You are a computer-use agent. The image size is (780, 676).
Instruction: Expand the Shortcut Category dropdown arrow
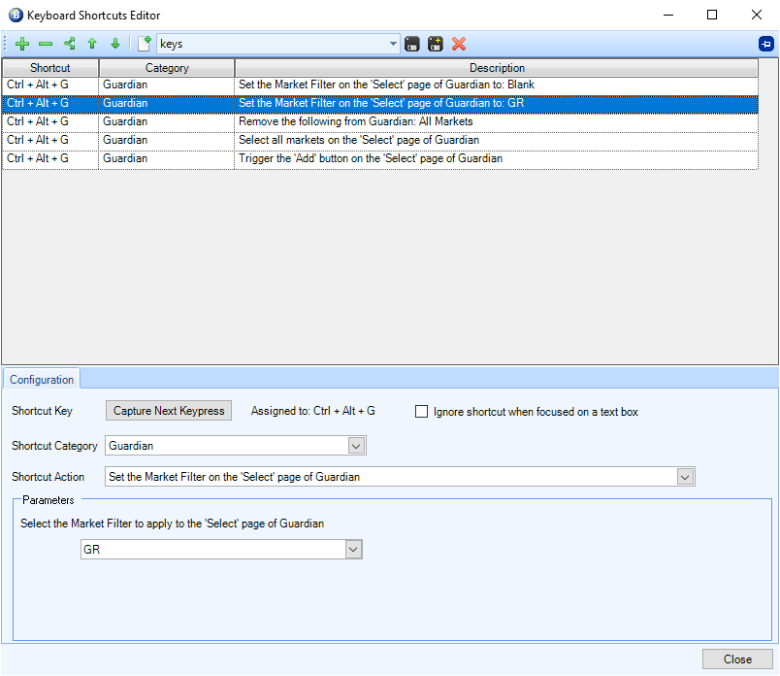(356, 446)
